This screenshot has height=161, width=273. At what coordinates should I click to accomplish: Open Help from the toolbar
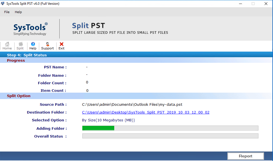tap(33, 46)
